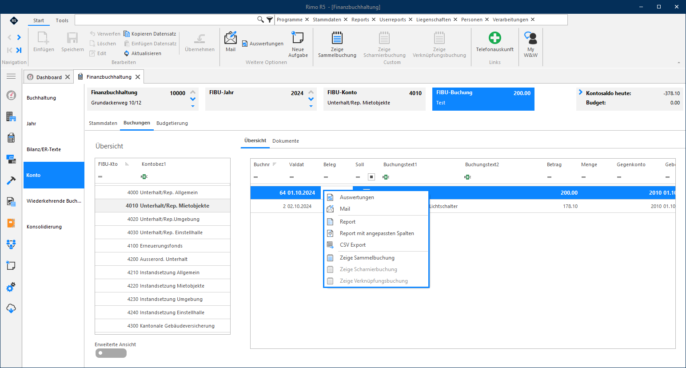Select the hammer icon in the sidebar

tap(11, 180)
